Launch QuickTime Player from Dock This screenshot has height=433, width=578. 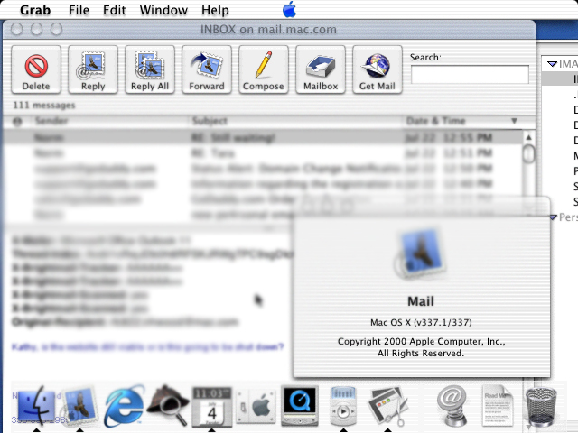299,406
